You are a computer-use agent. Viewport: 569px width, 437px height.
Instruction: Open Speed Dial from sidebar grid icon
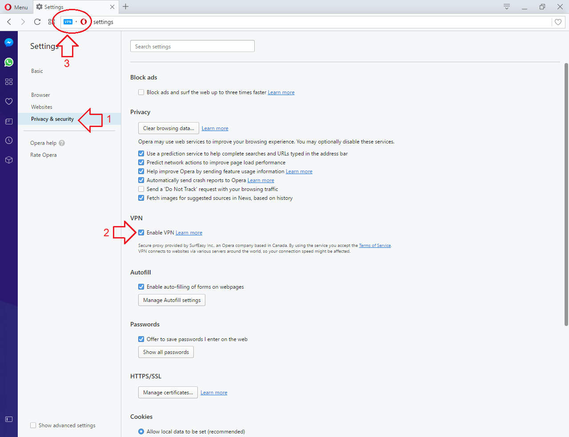tap(9, 82)
